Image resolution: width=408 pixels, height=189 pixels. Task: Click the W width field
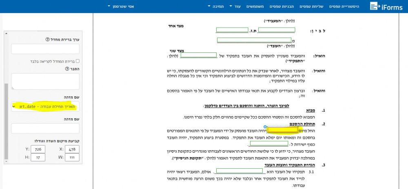(72, 157)
